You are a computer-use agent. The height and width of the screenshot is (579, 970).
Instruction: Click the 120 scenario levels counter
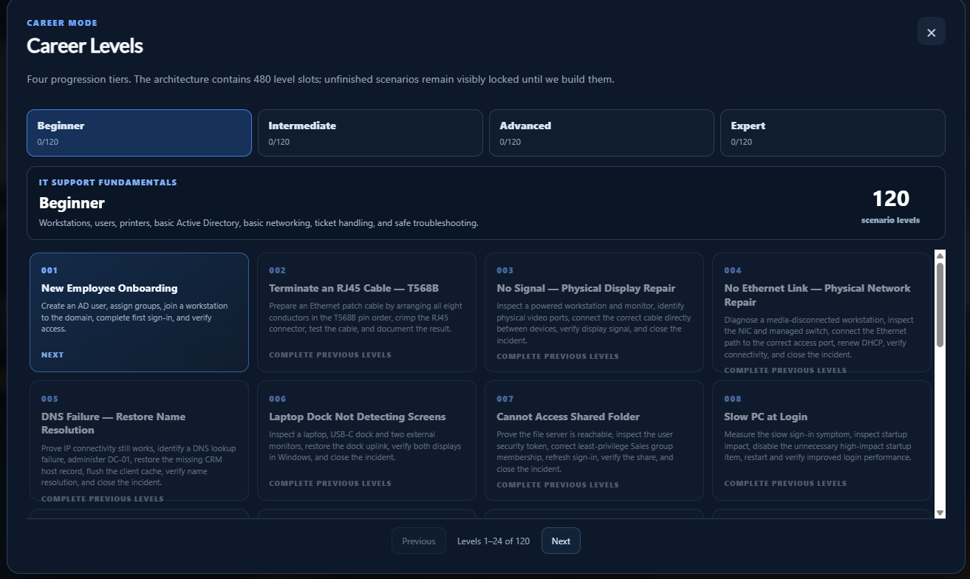(x=890, y=205)
